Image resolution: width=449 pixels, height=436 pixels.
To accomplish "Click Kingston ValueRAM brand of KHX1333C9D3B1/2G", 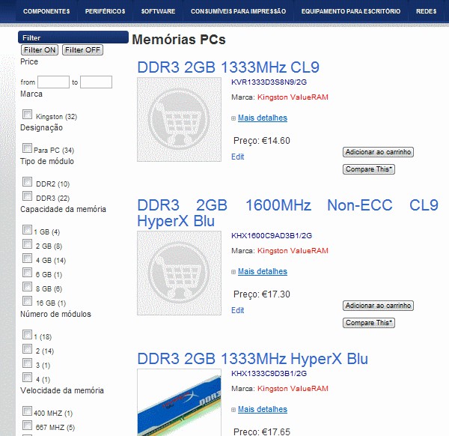I will [293, 389].
